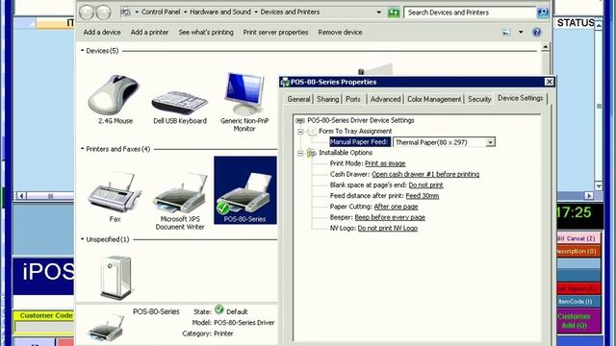Click See what's printing
616x346 pixels.
pos(206,32)
